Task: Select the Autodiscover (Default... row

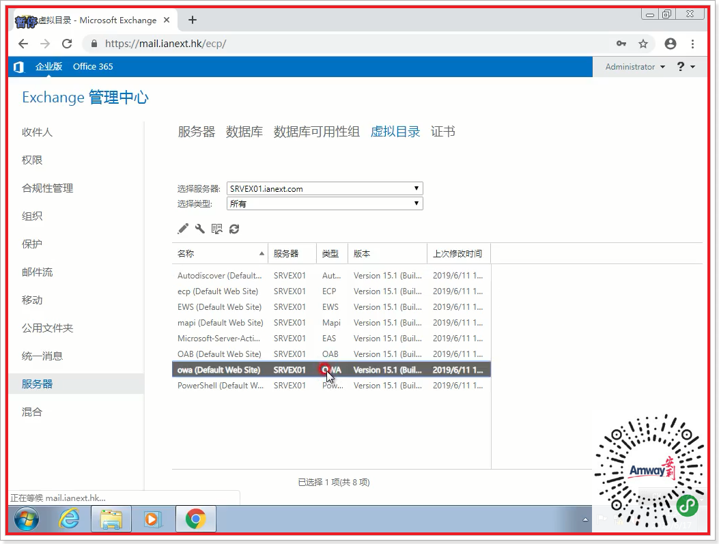Action: pyautogui.click(x=331, y=276)
